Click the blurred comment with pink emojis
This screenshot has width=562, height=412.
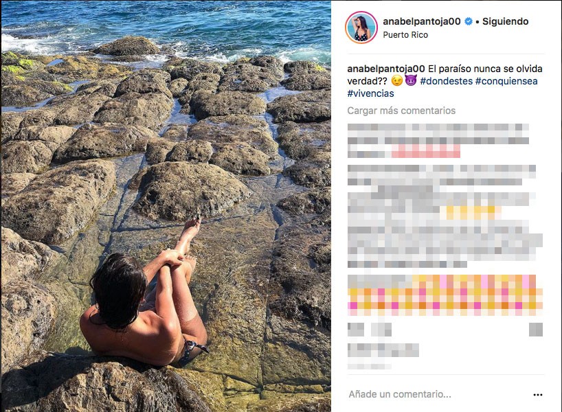(x=438, y=141)
